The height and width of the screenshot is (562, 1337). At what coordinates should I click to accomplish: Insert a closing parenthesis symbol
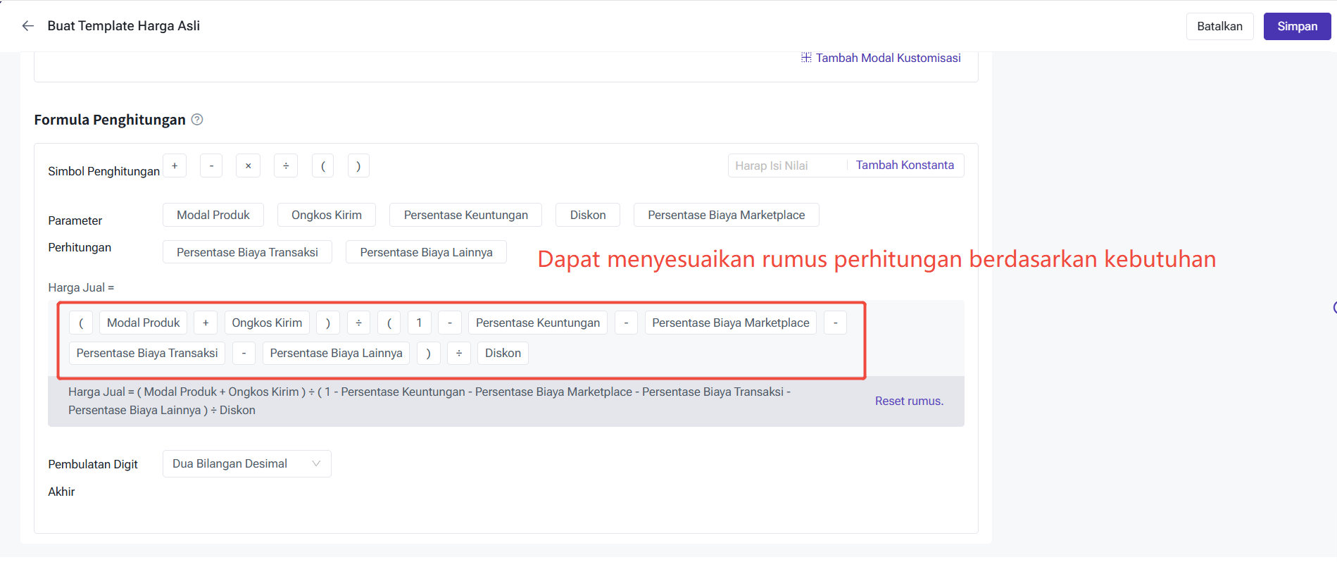pos(358,166)
